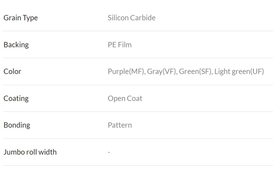The image size is (273, 171).
Task: Click the Backing row label
Action: pyautogui.click(x=16, y=45)
